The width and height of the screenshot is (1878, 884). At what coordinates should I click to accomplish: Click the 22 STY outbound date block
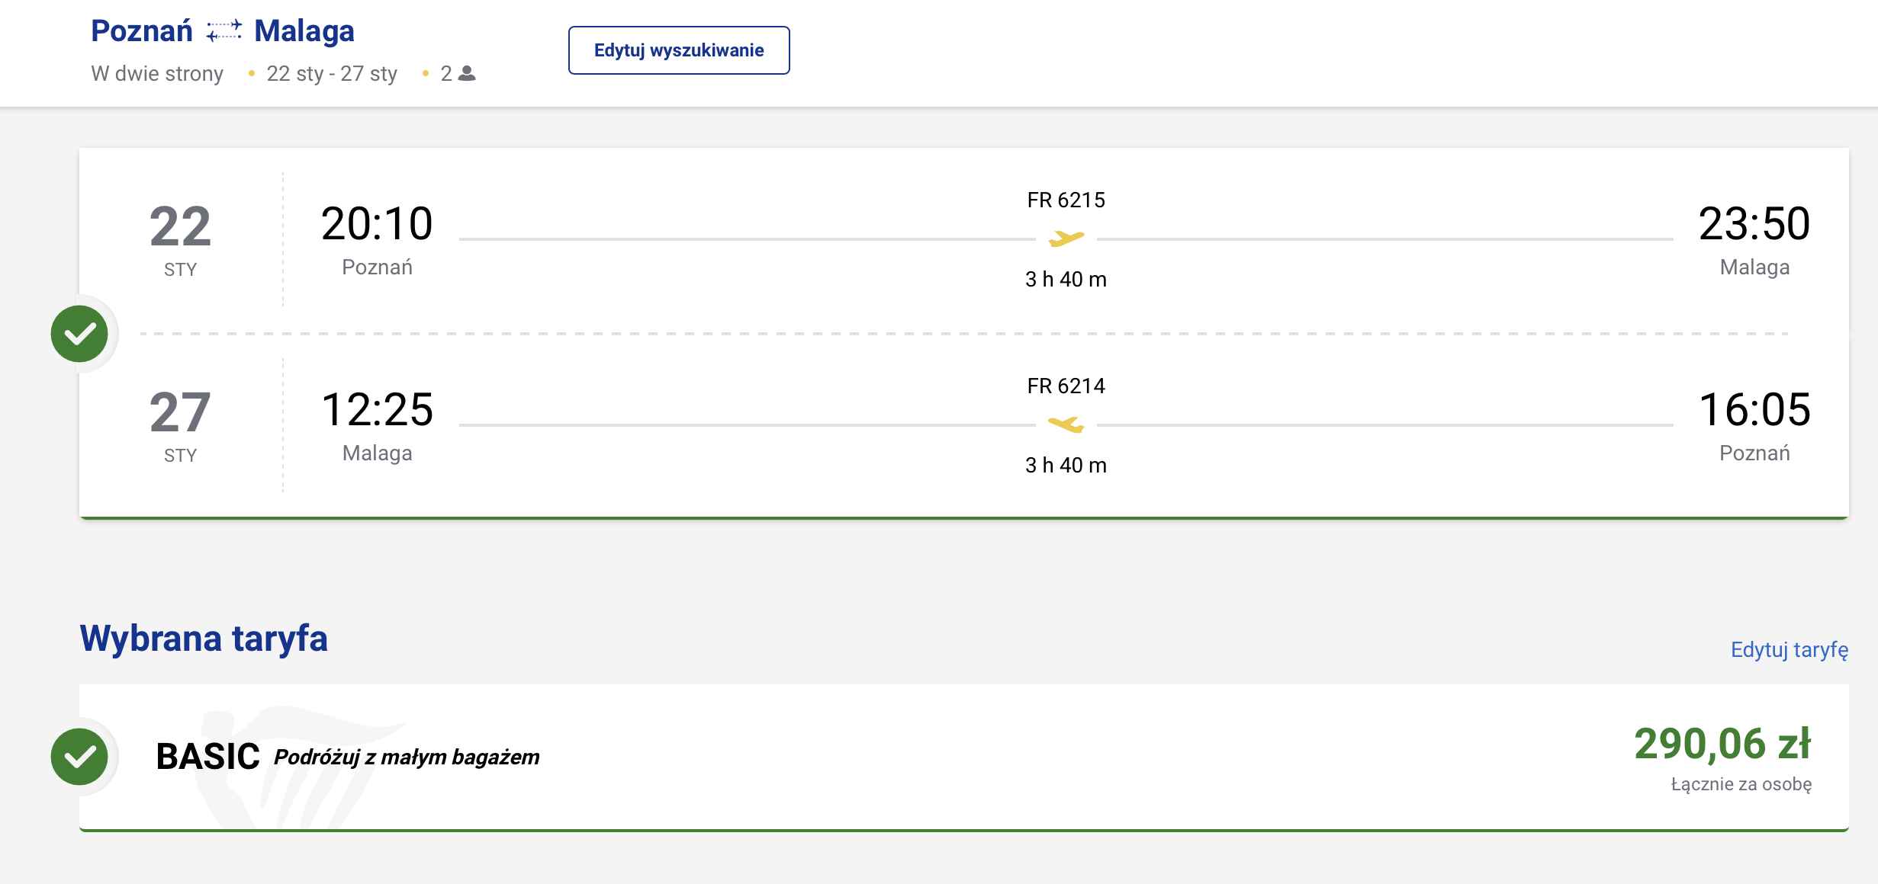180,239
